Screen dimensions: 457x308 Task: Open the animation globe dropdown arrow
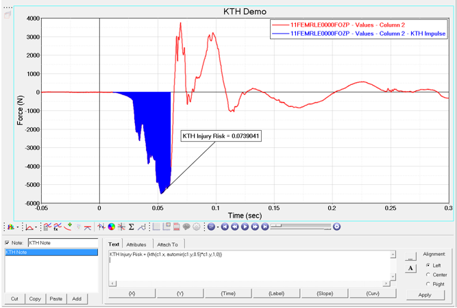(217, 227)
